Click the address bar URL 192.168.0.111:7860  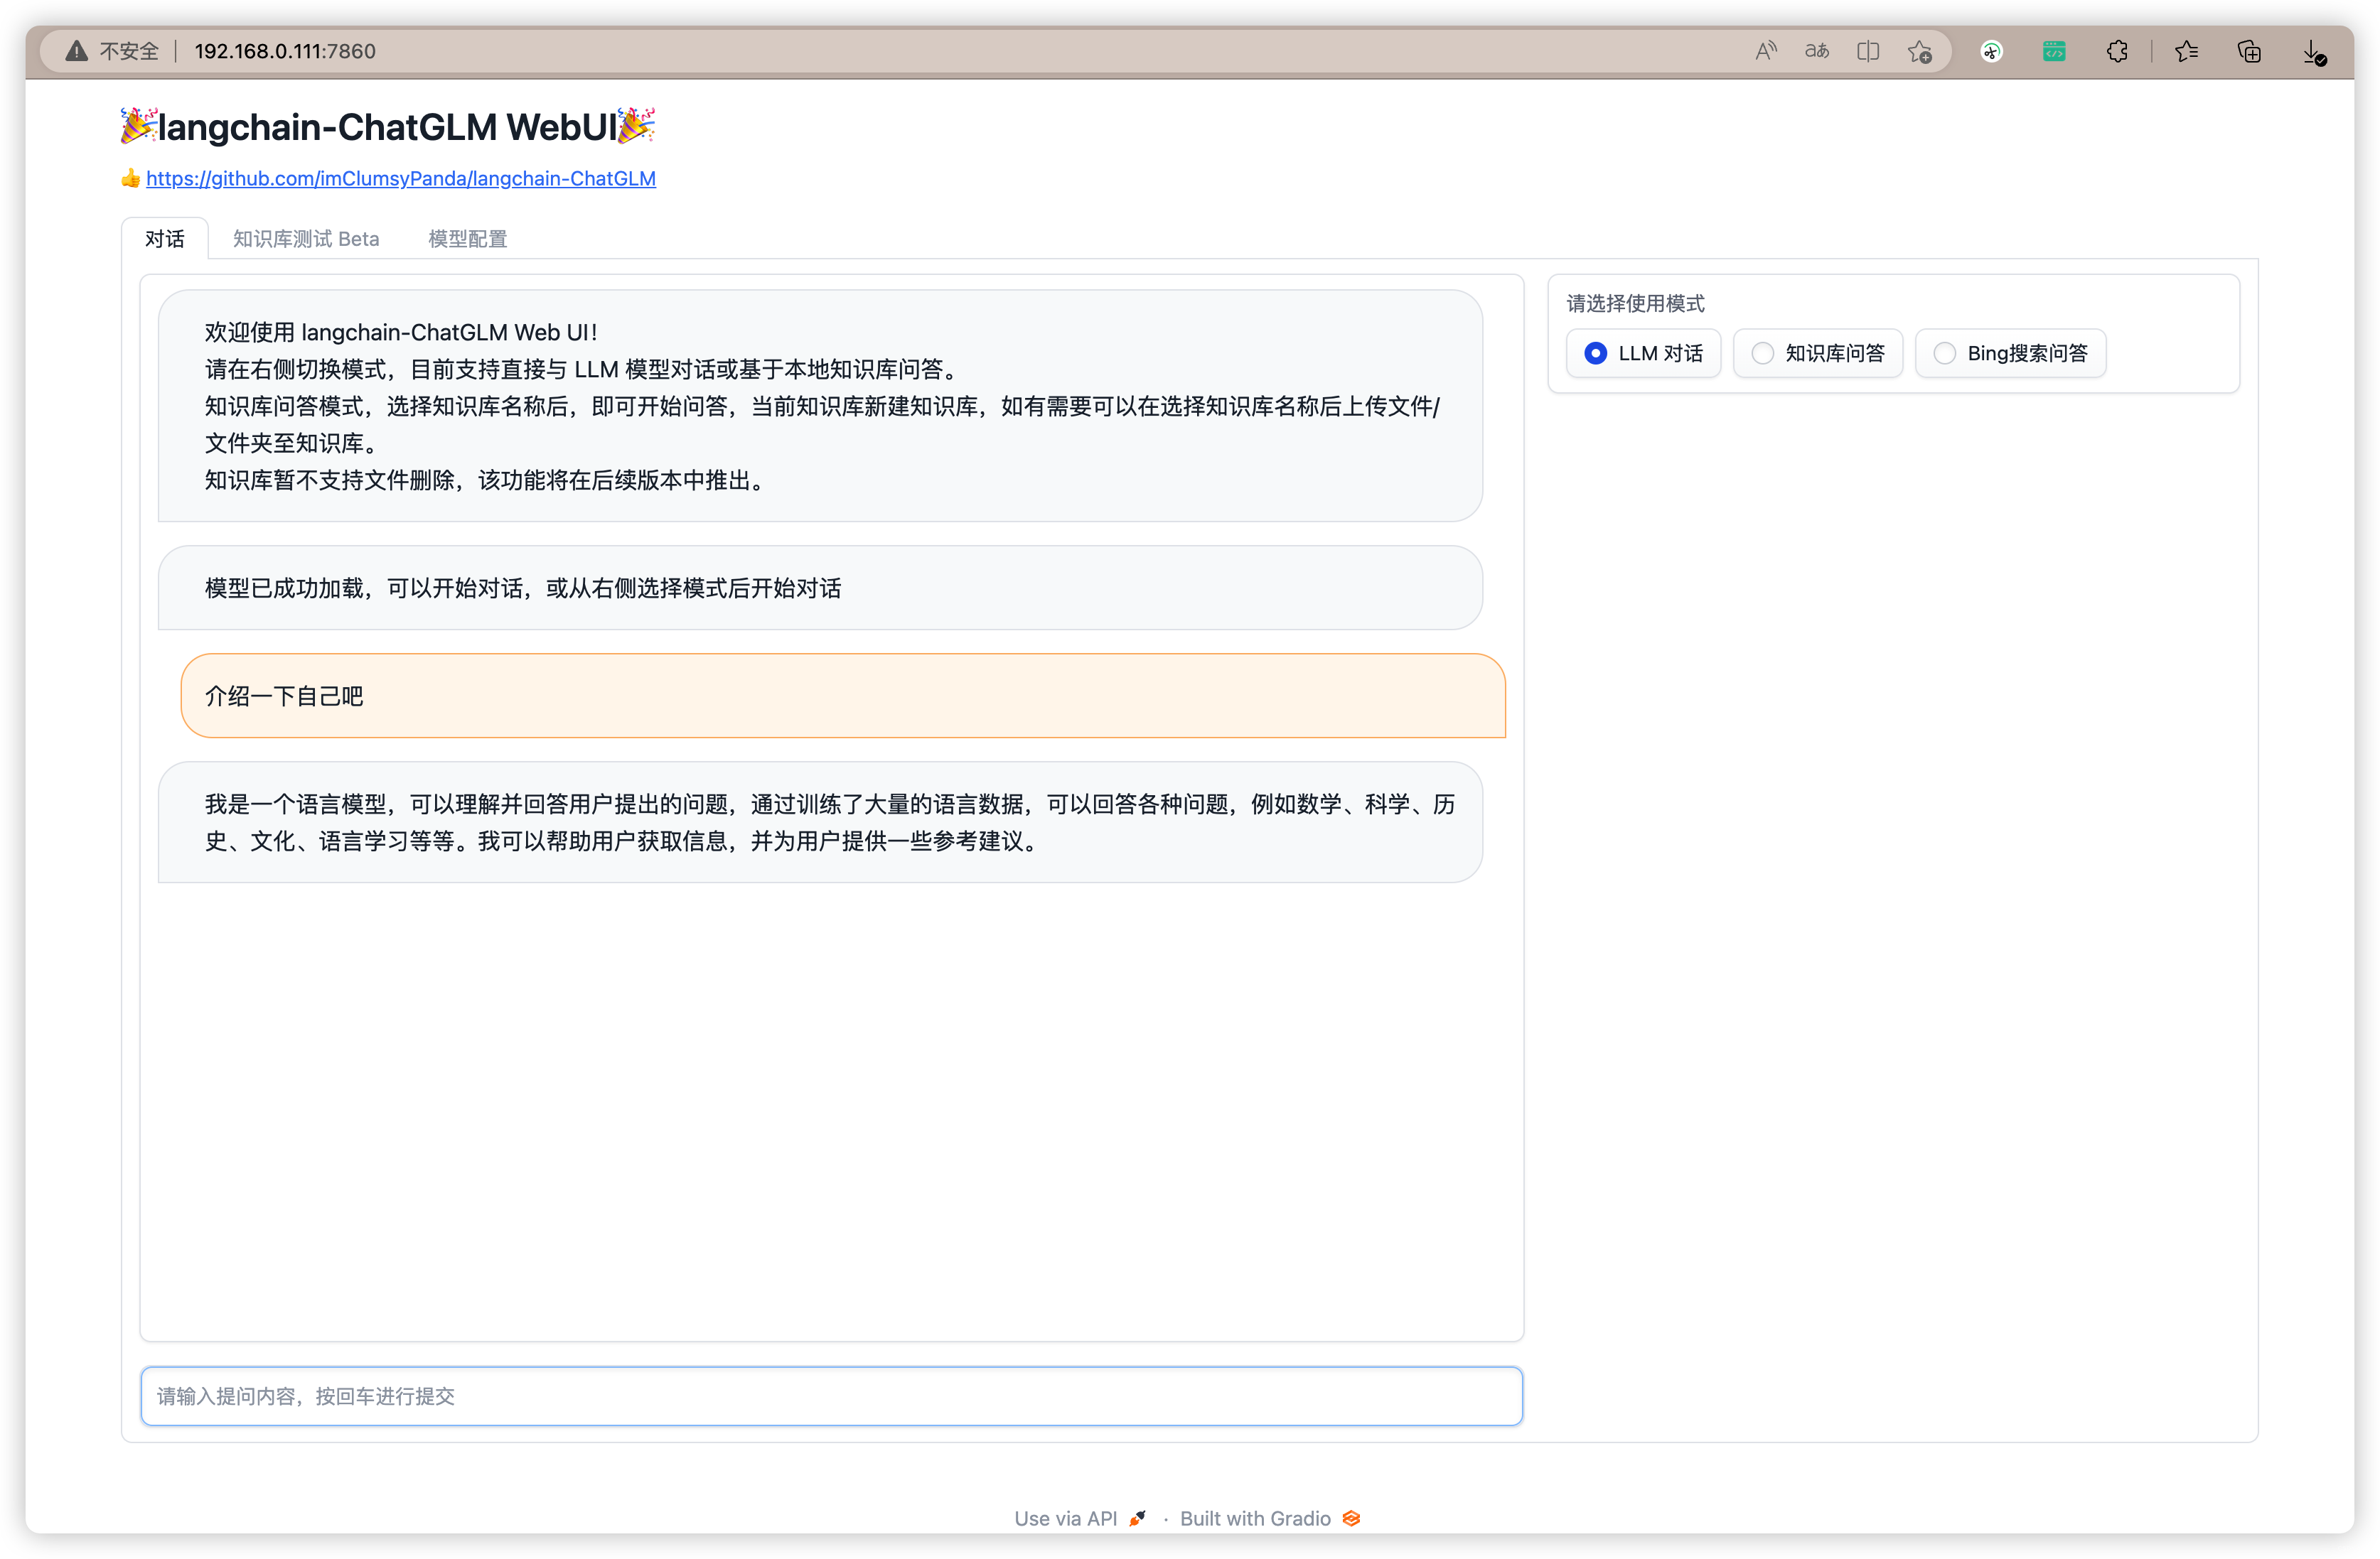pyautogui.click(x=285, y=51)
